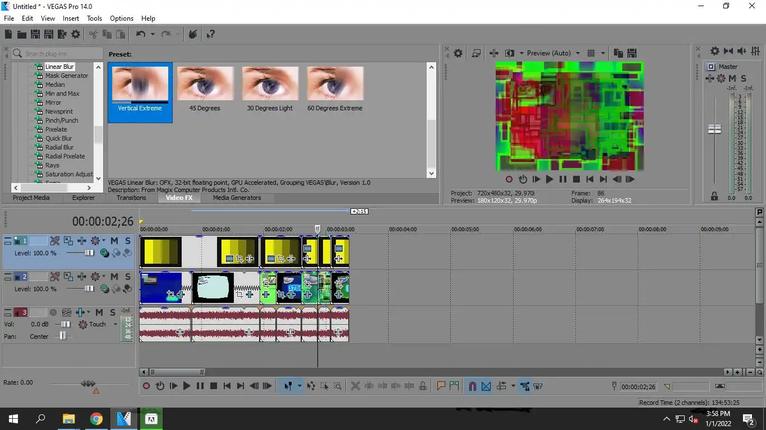
Task: Open the grid overlays dropdown arrow in preview
Action: [x=603, y=53]
